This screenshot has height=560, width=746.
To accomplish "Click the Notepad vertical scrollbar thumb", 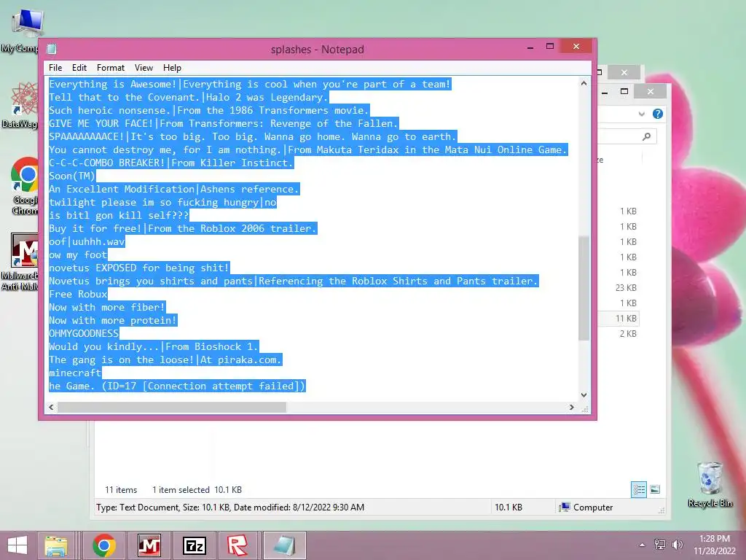I will [x=584, y=288].
